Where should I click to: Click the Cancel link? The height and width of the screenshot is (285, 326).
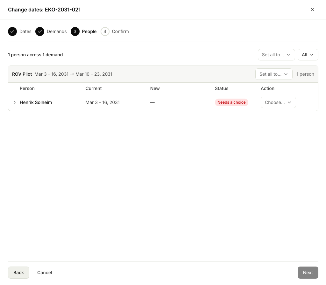[x=45, y=273]
